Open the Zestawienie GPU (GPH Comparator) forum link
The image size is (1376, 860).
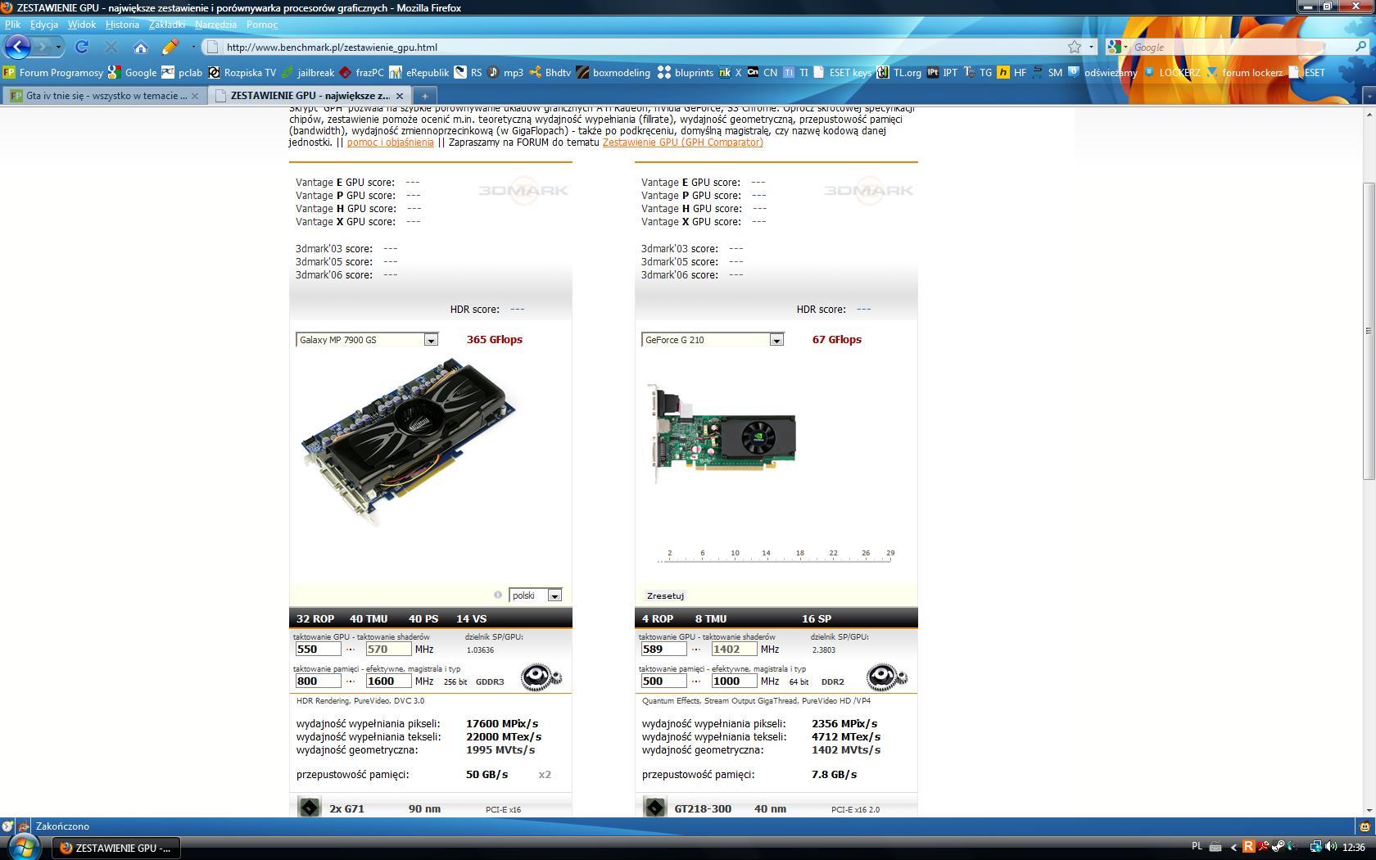point(683,143)
